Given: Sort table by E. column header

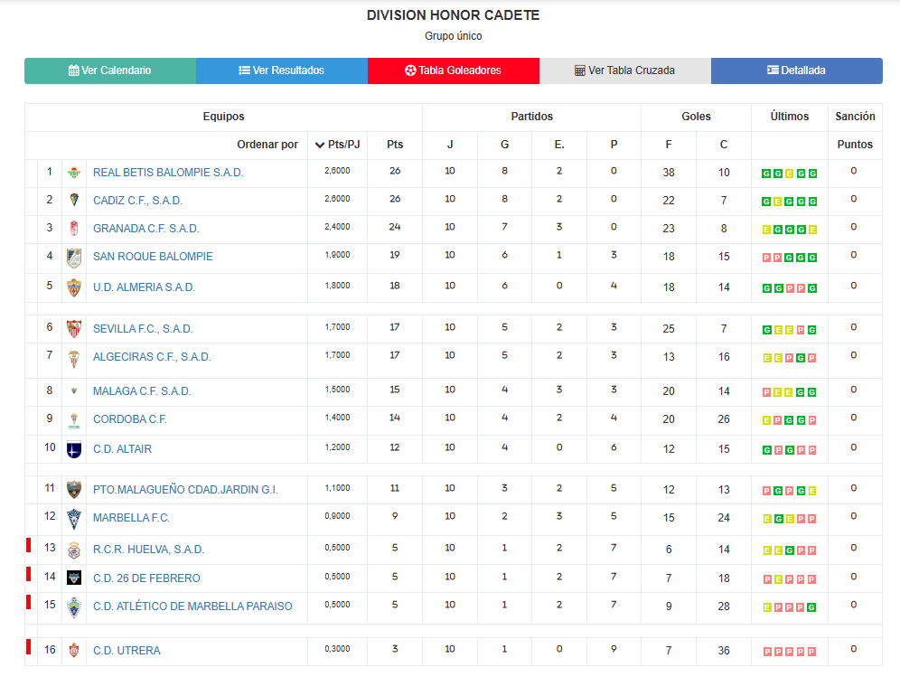Looking at the screenshot, I should click(559, 145).
